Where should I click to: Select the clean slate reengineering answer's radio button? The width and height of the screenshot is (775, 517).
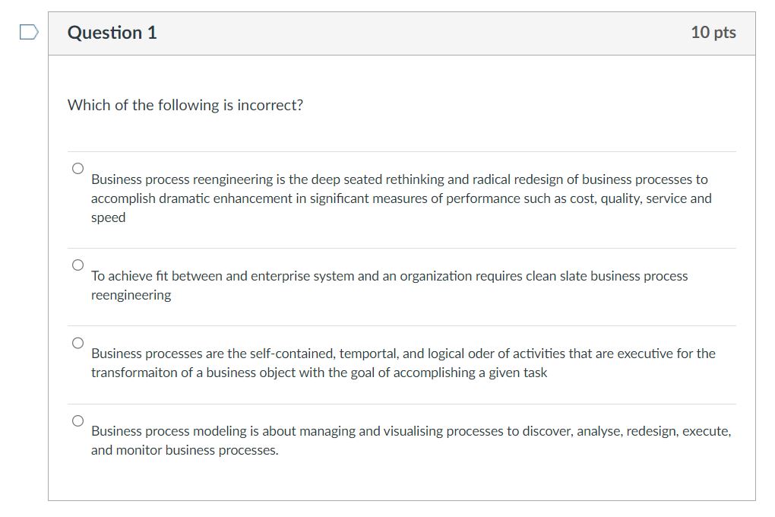[77, 265]
